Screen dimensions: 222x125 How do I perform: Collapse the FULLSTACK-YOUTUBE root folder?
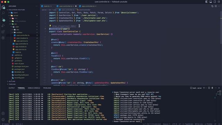pos(17,10)
